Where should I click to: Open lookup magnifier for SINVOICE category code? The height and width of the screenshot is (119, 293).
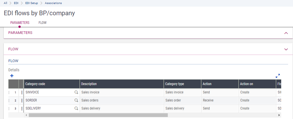76,92
